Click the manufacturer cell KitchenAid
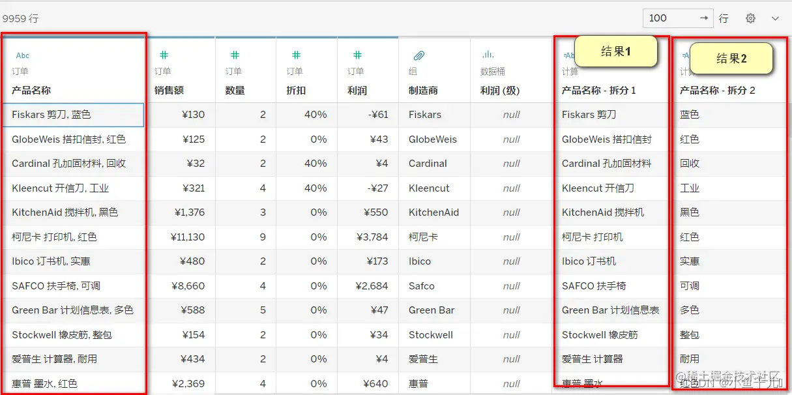The width and height of the screenshot is (792, 395). pyautogui.click(x=434, y=212)
